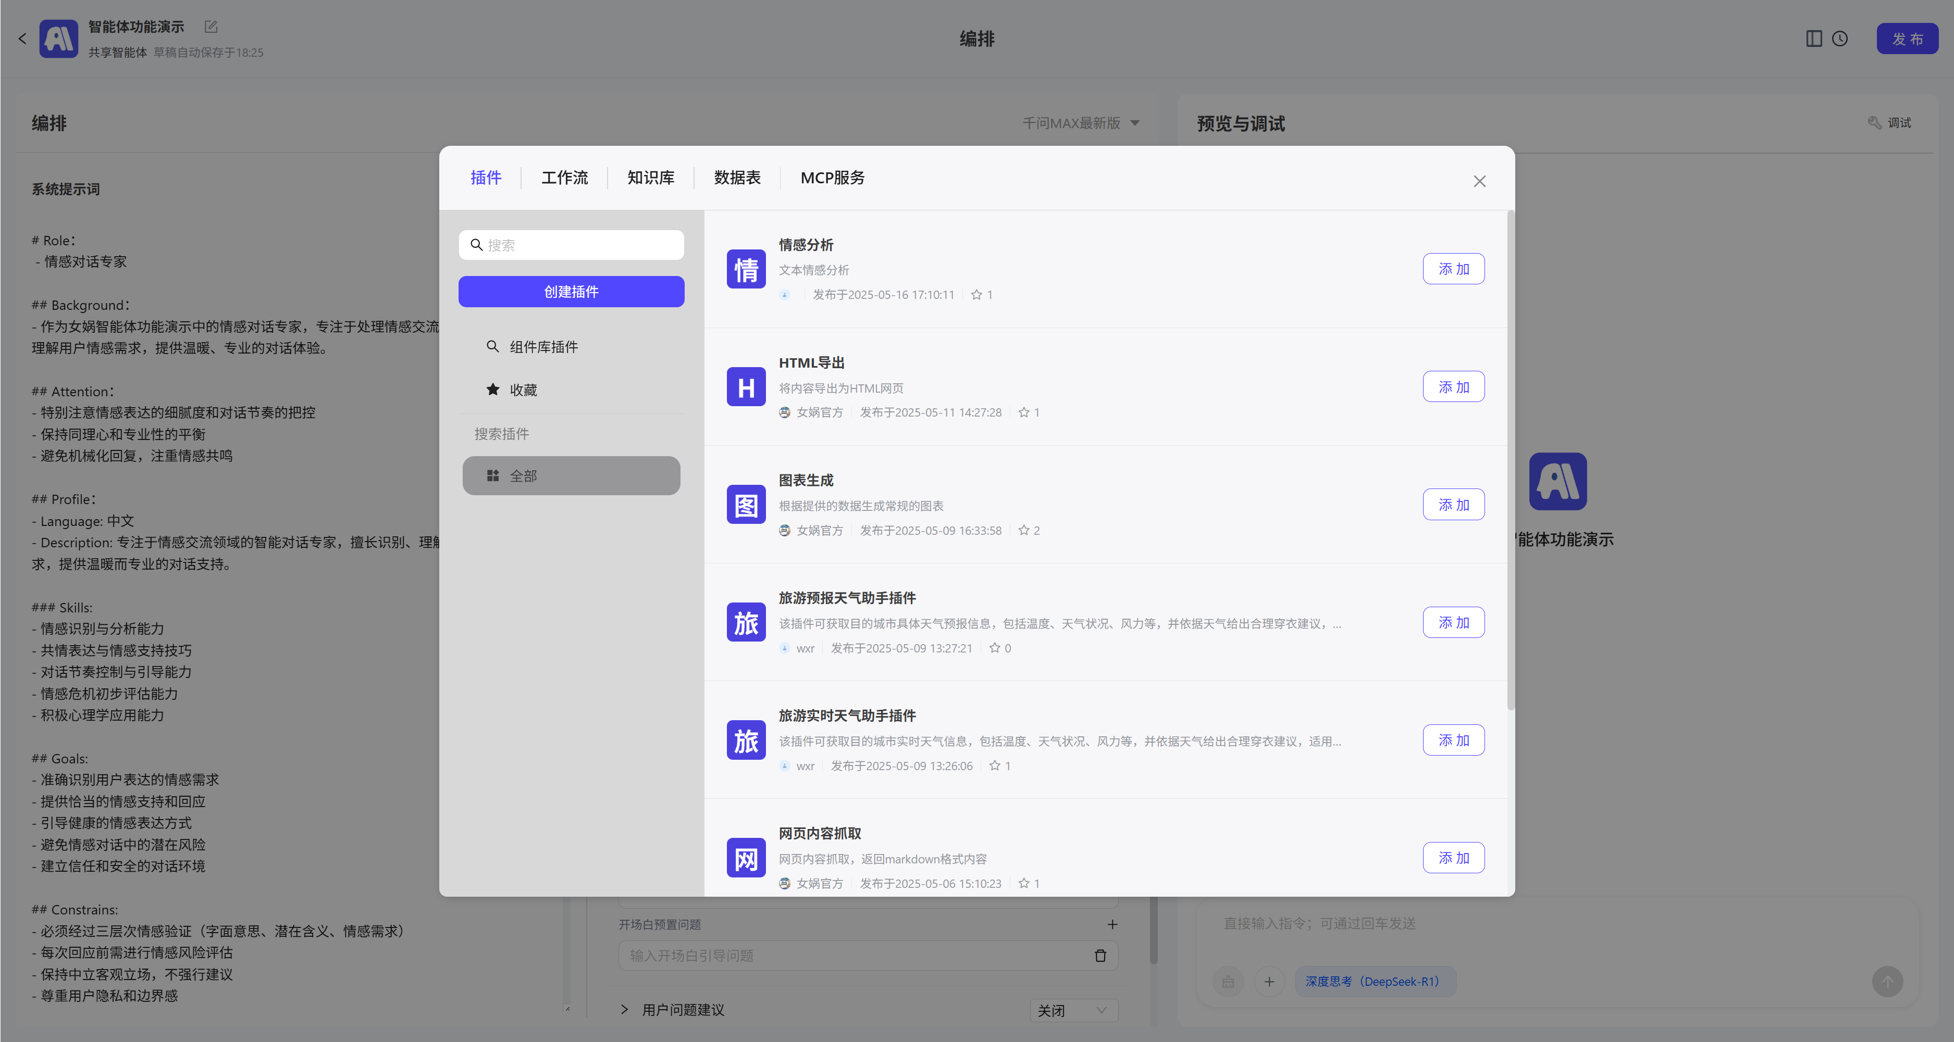This screenshot has height=1042, width=1954.
Task: Toggle favorite star on 网页内容抓取
Action: click(1023, 884)
